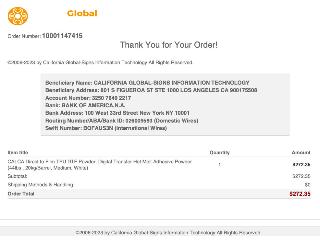
Task: Click the Shipping Methods & Handling row
Action: pos(159,185)
